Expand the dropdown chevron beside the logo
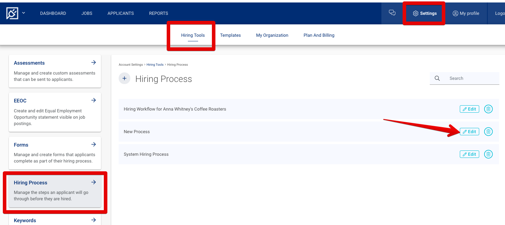Viewport: 505px width, 225px height. [x=23, y=12]
